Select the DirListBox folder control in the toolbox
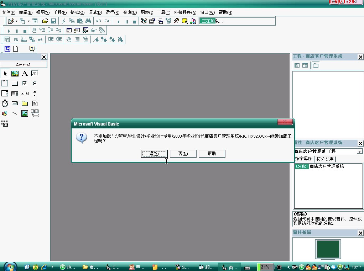364x271 pixels. click(x=25, y=103)
